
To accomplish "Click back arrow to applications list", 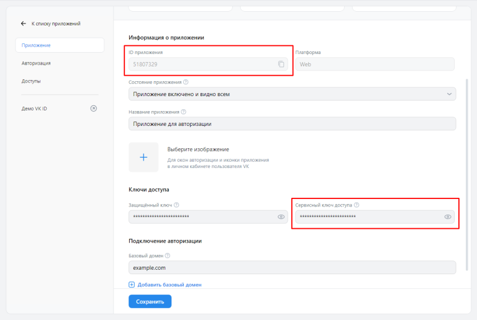I will click(x=24, y=24).
